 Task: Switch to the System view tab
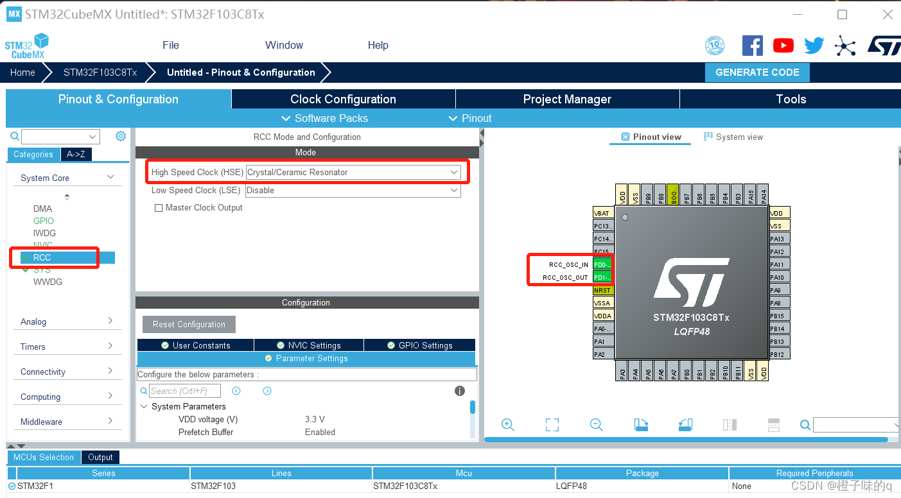pyautogui.click(x=733, y=137)
